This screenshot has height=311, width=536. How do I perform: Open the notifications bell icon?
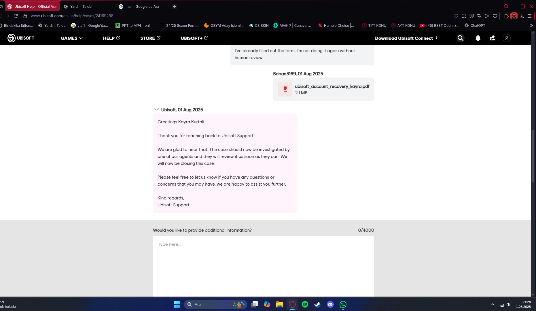[478, 38]
